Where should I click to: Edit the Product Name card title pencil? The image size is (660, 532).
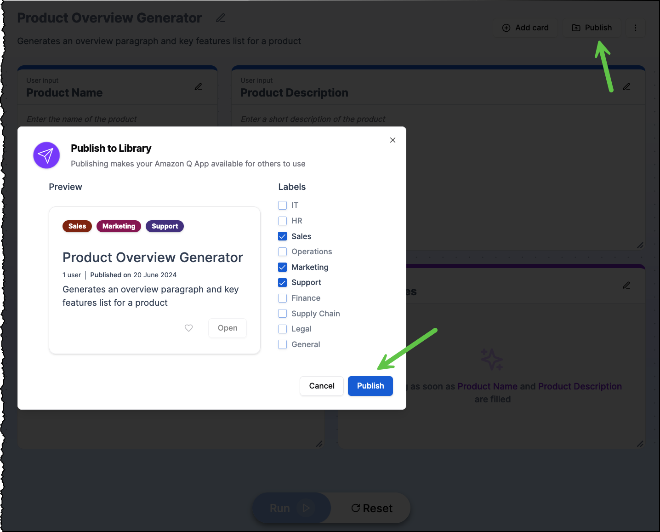click(x=198, y=86)
